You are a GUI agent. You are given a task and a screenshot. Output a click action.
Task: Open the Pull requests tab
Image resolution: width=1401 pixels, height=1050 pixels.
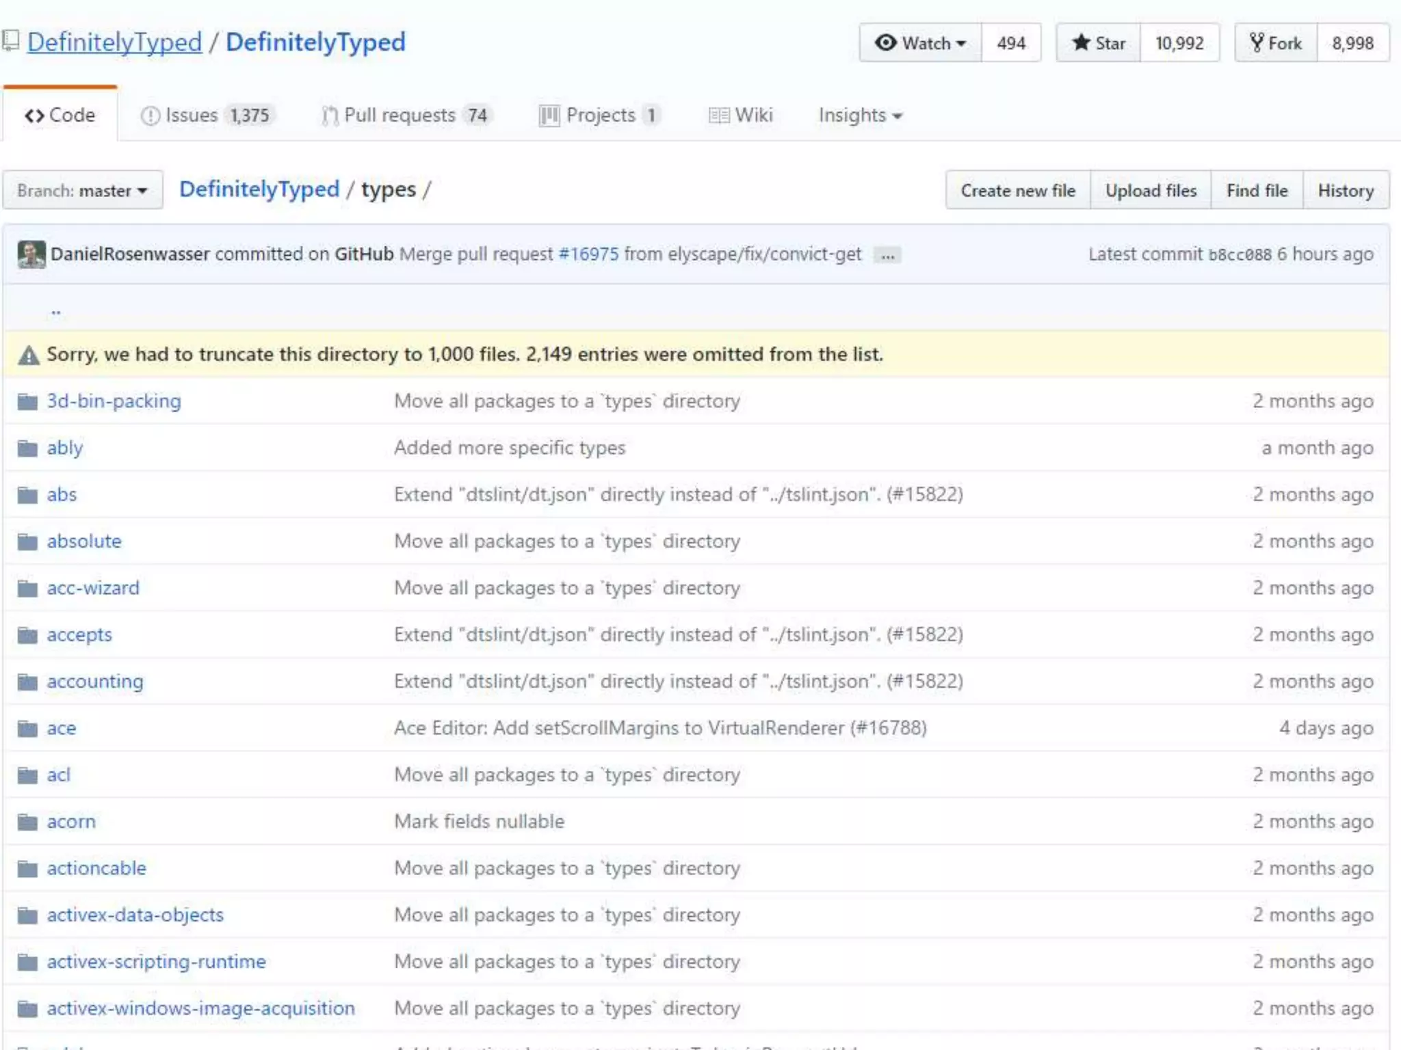click(407, 115)
